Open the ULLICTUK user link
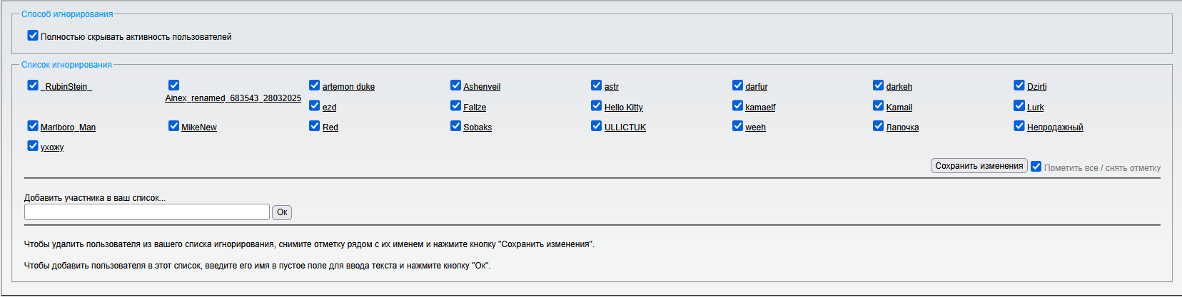The width and height of the screenshot is (1182, 297). tap(625, 127)
